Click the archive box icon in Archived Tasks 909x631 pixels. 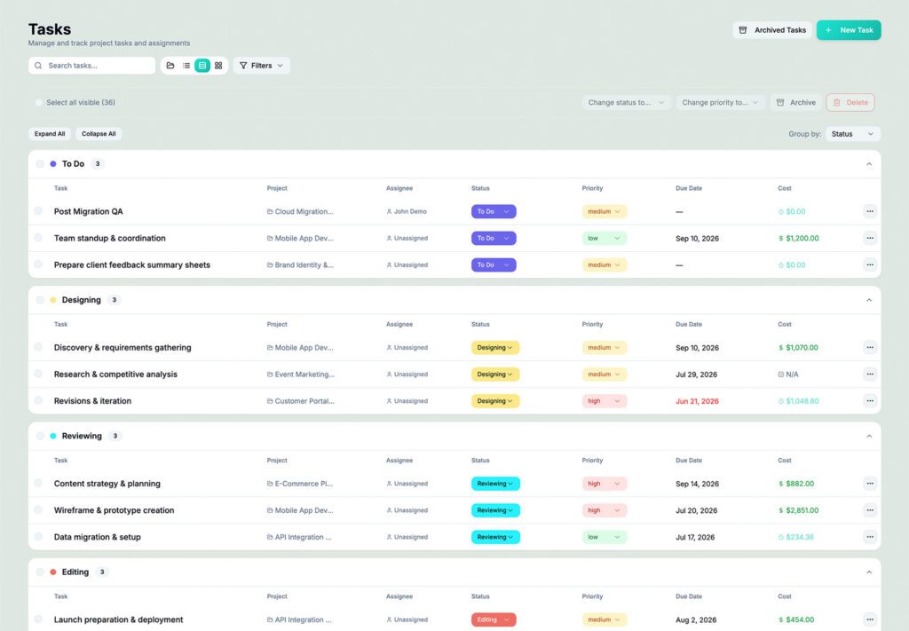point(743,30)
